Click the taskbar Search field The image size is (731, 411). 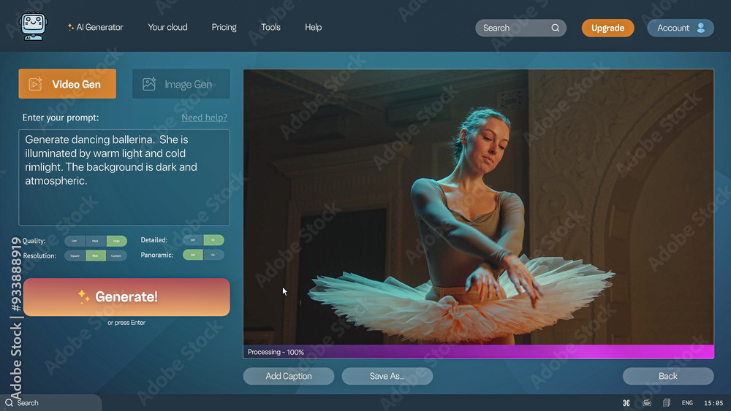(51, 403)
